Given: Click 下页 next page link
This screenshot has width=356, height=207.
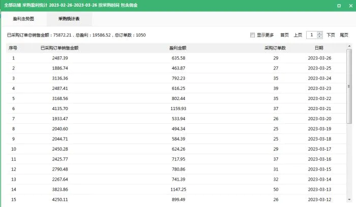Looking at the screenshot, I should [x=331, y=35].
